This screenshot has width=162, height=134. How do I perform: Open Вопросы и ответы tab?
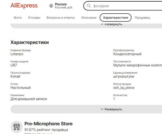[x=61, y=18]
